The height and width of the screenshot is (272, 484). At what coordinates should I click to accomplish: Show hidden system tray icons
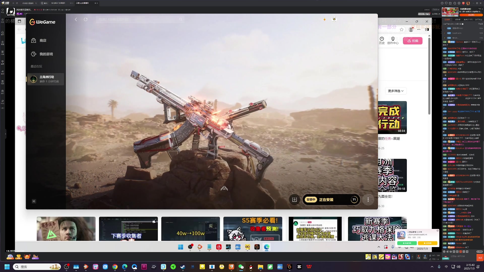tap(432, 267)
